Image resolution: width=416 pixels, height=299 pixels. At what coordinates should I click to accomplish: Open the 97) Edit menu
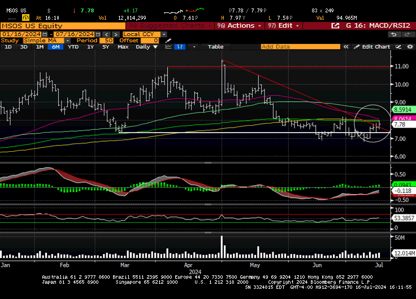point(284,26)
